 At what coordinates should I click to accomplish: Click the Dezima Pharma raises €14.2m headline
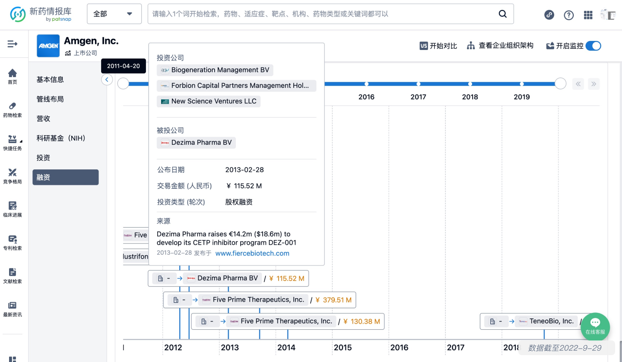pos(226,238)
